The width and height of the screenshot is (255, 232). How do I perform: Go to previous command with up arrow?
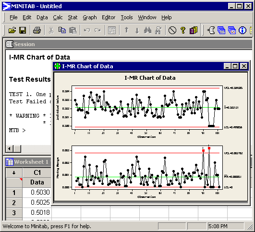point(126,30)
